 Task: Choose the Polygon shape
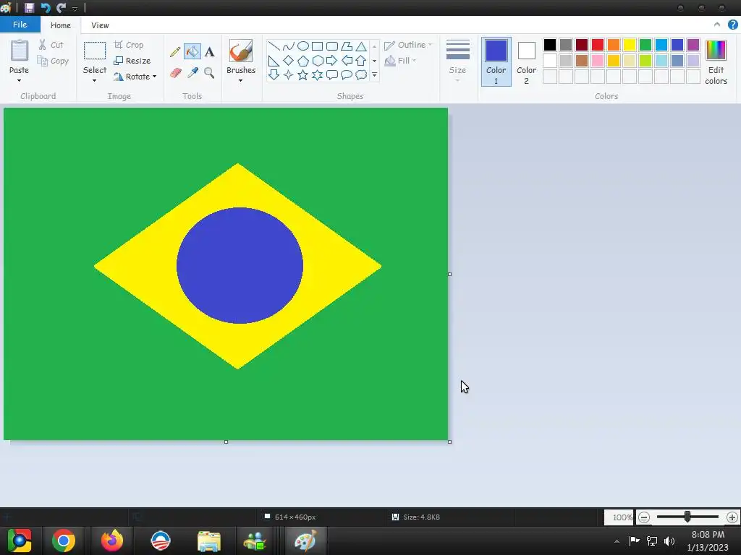(x=347, y=46)
